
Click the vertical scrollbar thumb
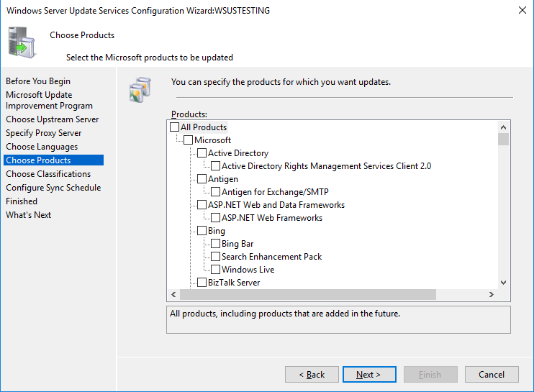[x=503, y=139]
